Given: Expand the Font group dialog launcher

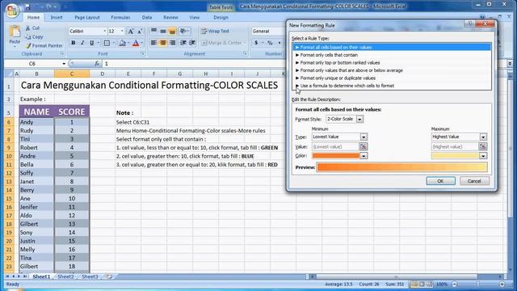Looking at the screenshot, I should pos(143,53).
